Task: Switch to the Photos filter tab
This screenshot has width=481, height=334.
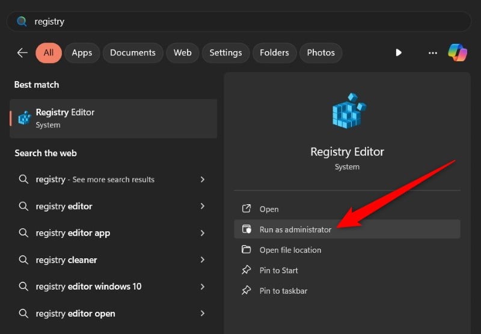Action: (x=321, y=53)
